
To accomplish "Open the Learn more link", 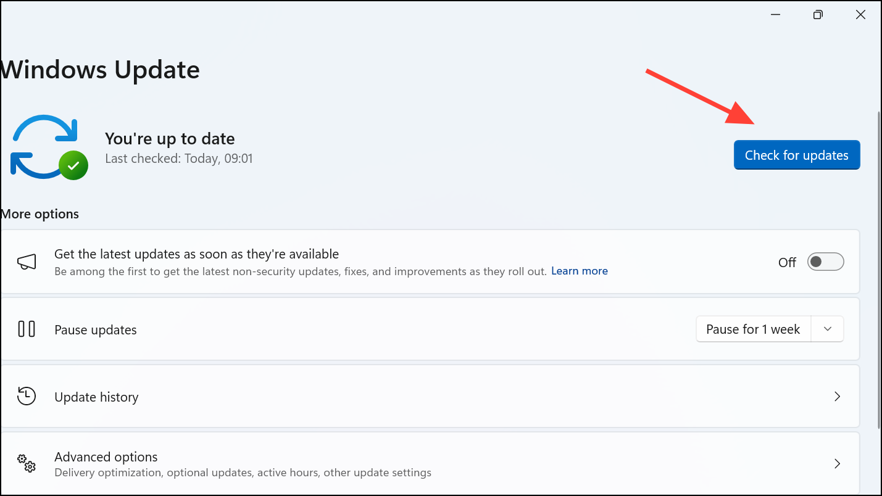I will coord(579,271).
